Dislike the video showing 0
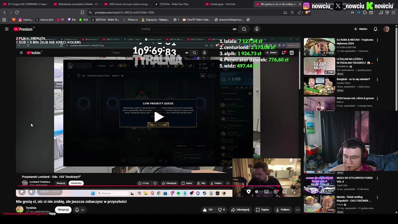 221,210
